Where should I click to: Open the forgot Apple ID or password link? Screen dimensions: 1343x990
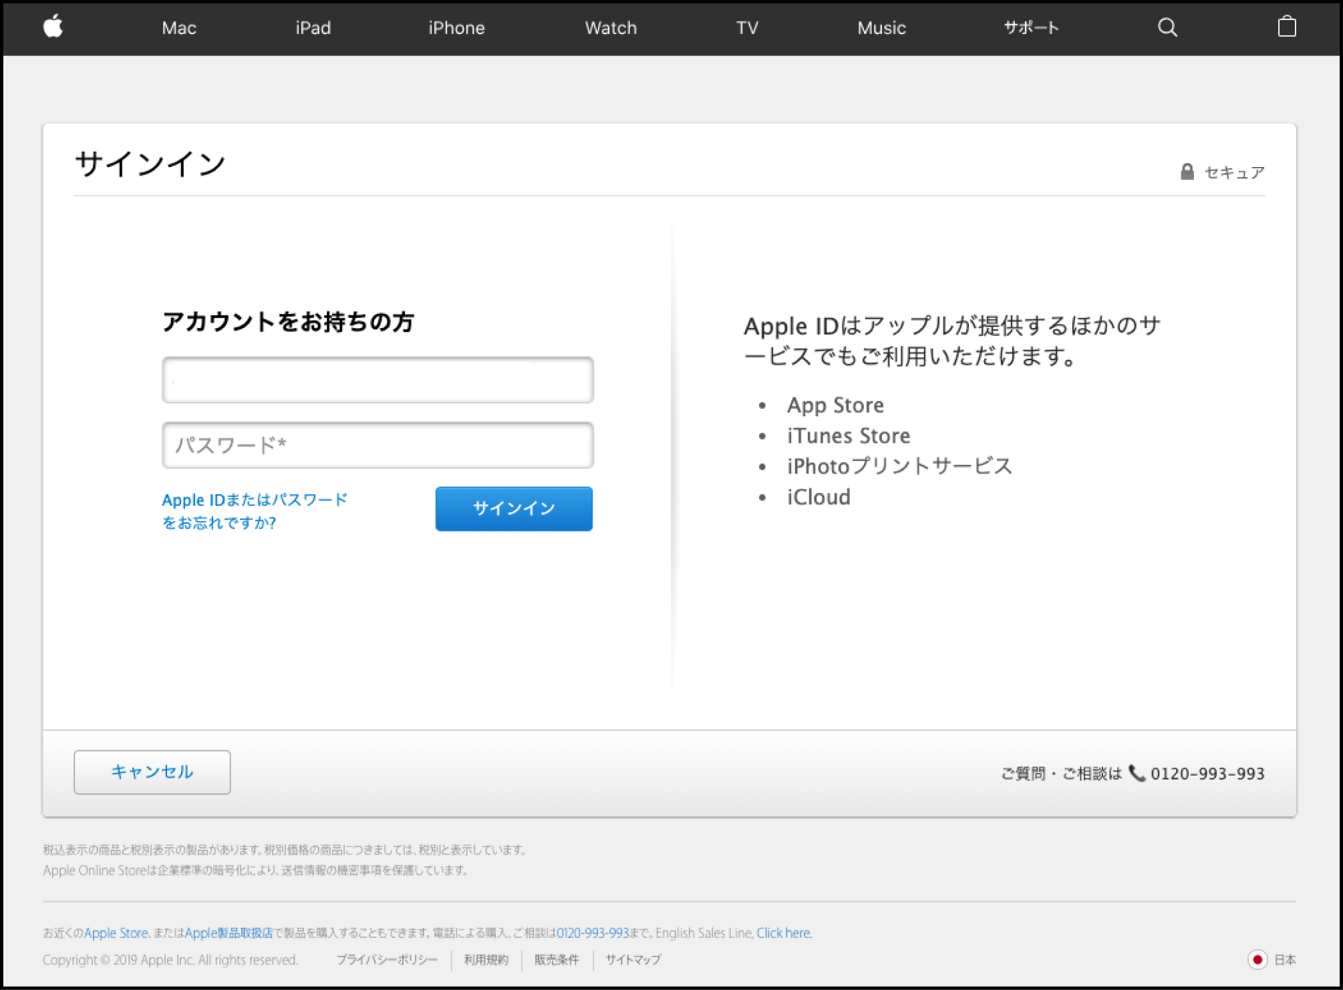255,510
